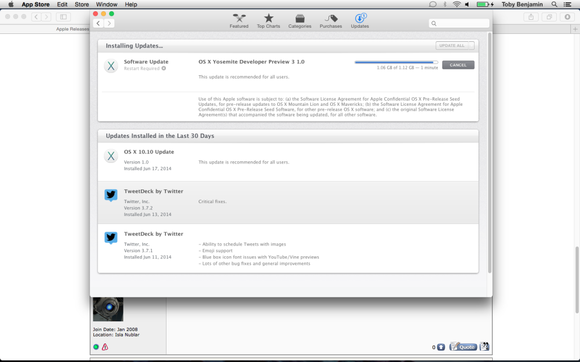Click the download progress bar
This screenshot has height=362, width=580.
coord(396,62)
